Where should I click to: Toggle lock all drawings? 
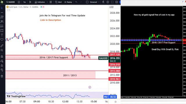(x=2, y=66)
